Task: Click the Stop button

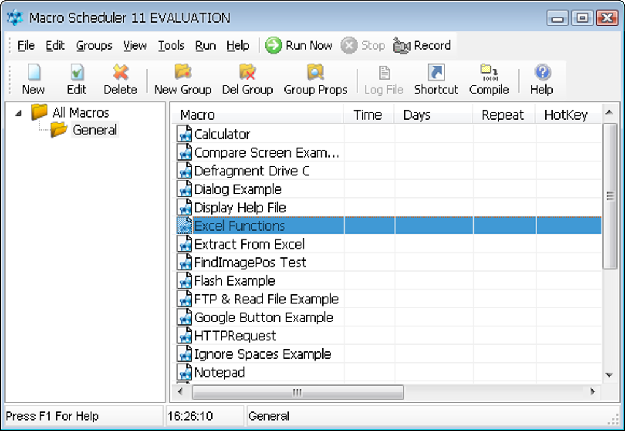Action: point(363,45)
